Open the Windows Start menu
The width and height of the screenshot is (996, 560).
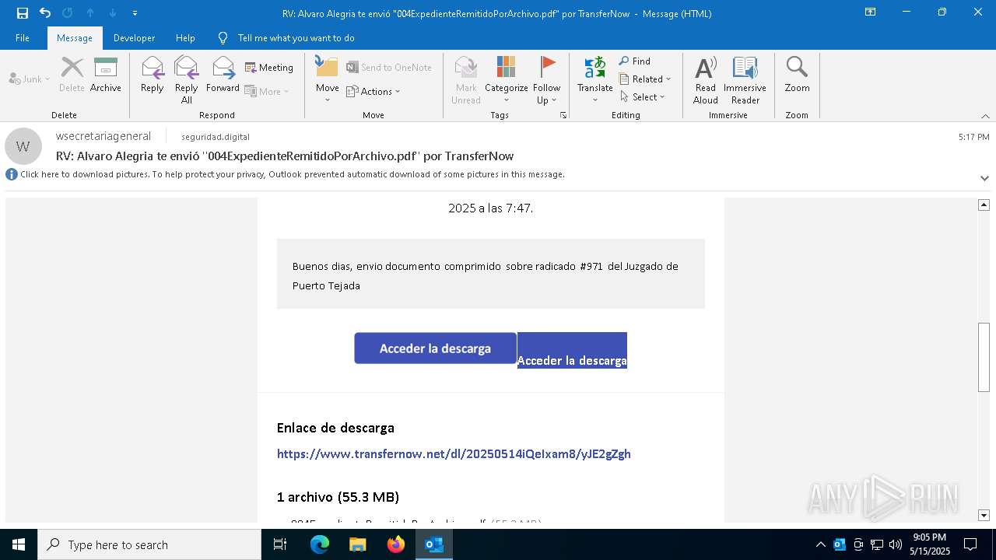click(19, 544)
